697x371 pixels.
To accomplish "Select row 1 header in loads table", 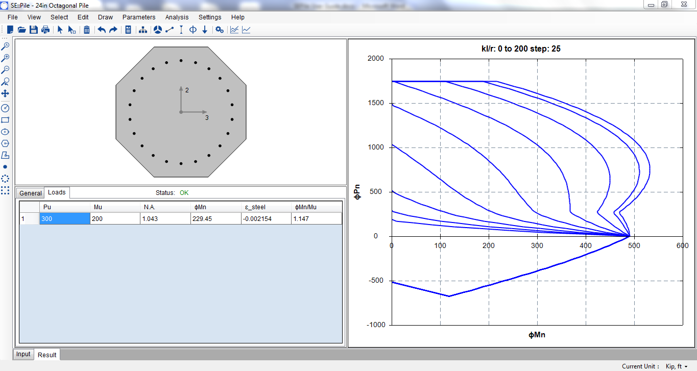I will pos(30,218).
